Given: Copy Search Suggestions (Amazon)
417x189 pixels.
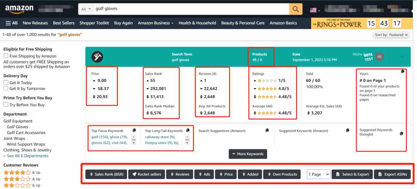Looking at the screenshot, I should point(267,130).
